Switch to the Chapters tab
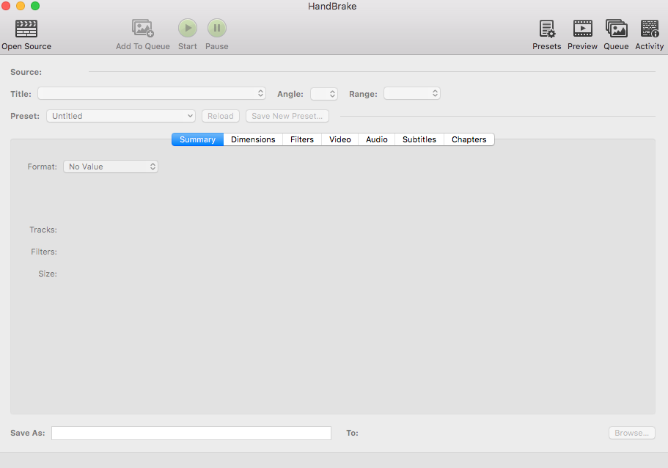The width and height of the screenshot is (668, 468). click(469, 139)
